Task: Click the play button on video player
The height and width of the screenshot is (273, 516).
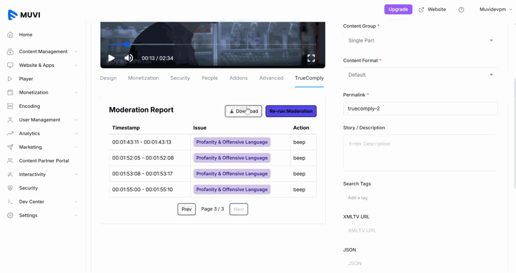Action: 111,58
